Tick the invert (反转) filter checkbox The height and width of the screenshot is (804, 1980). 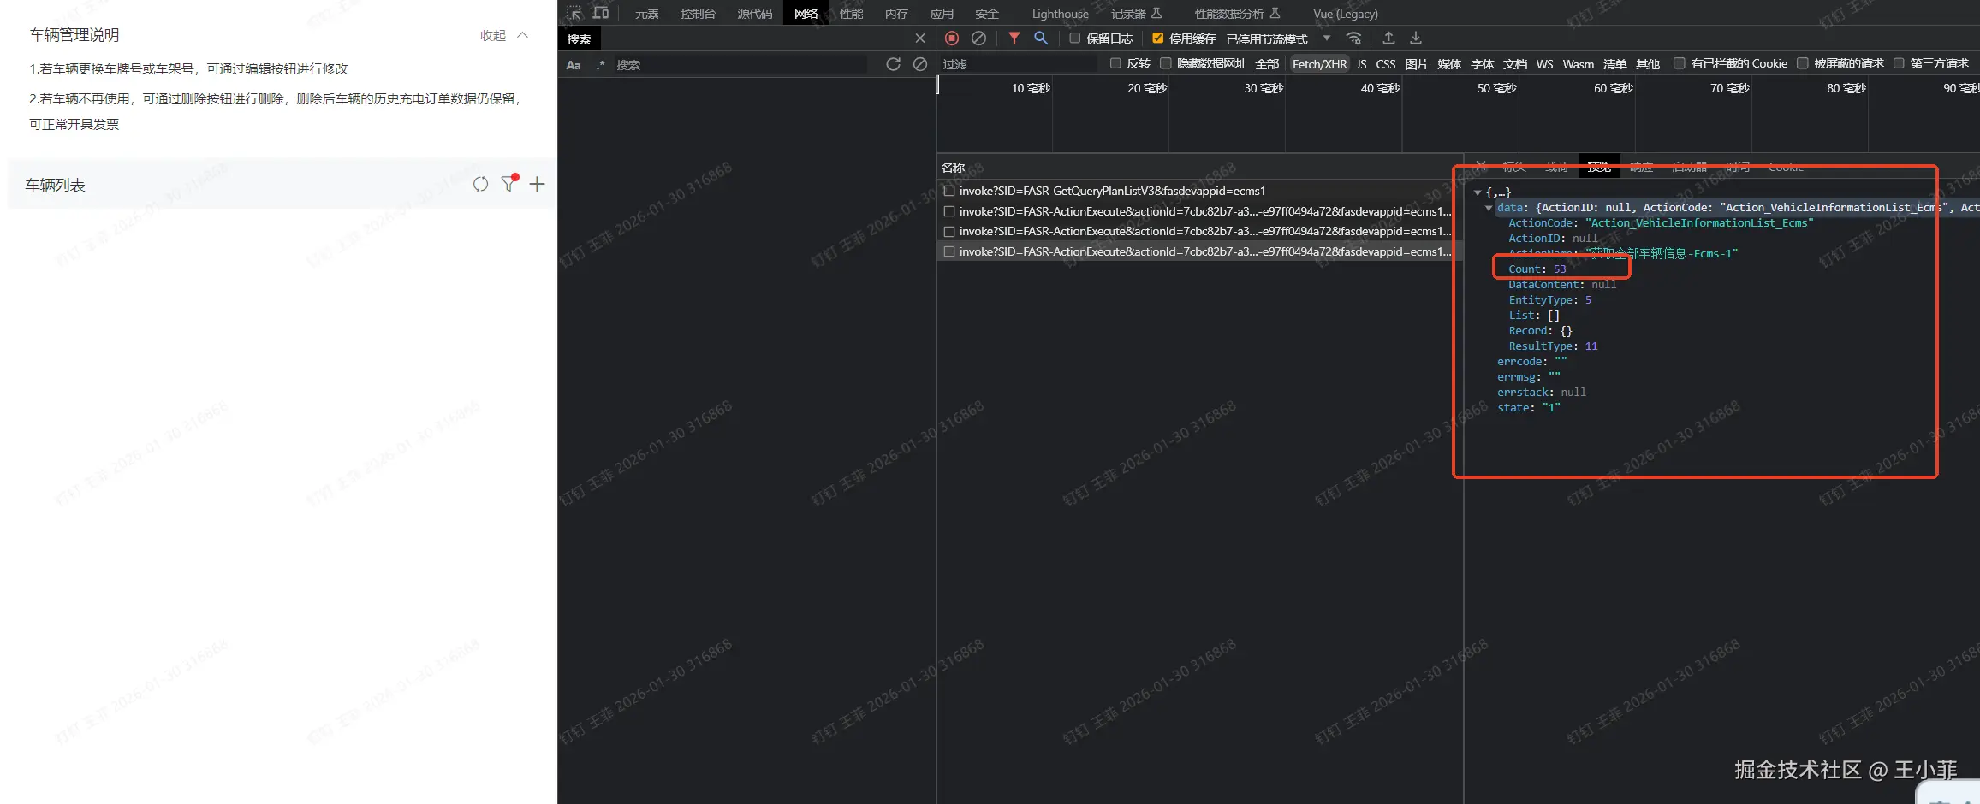[x=1115, y=63]
